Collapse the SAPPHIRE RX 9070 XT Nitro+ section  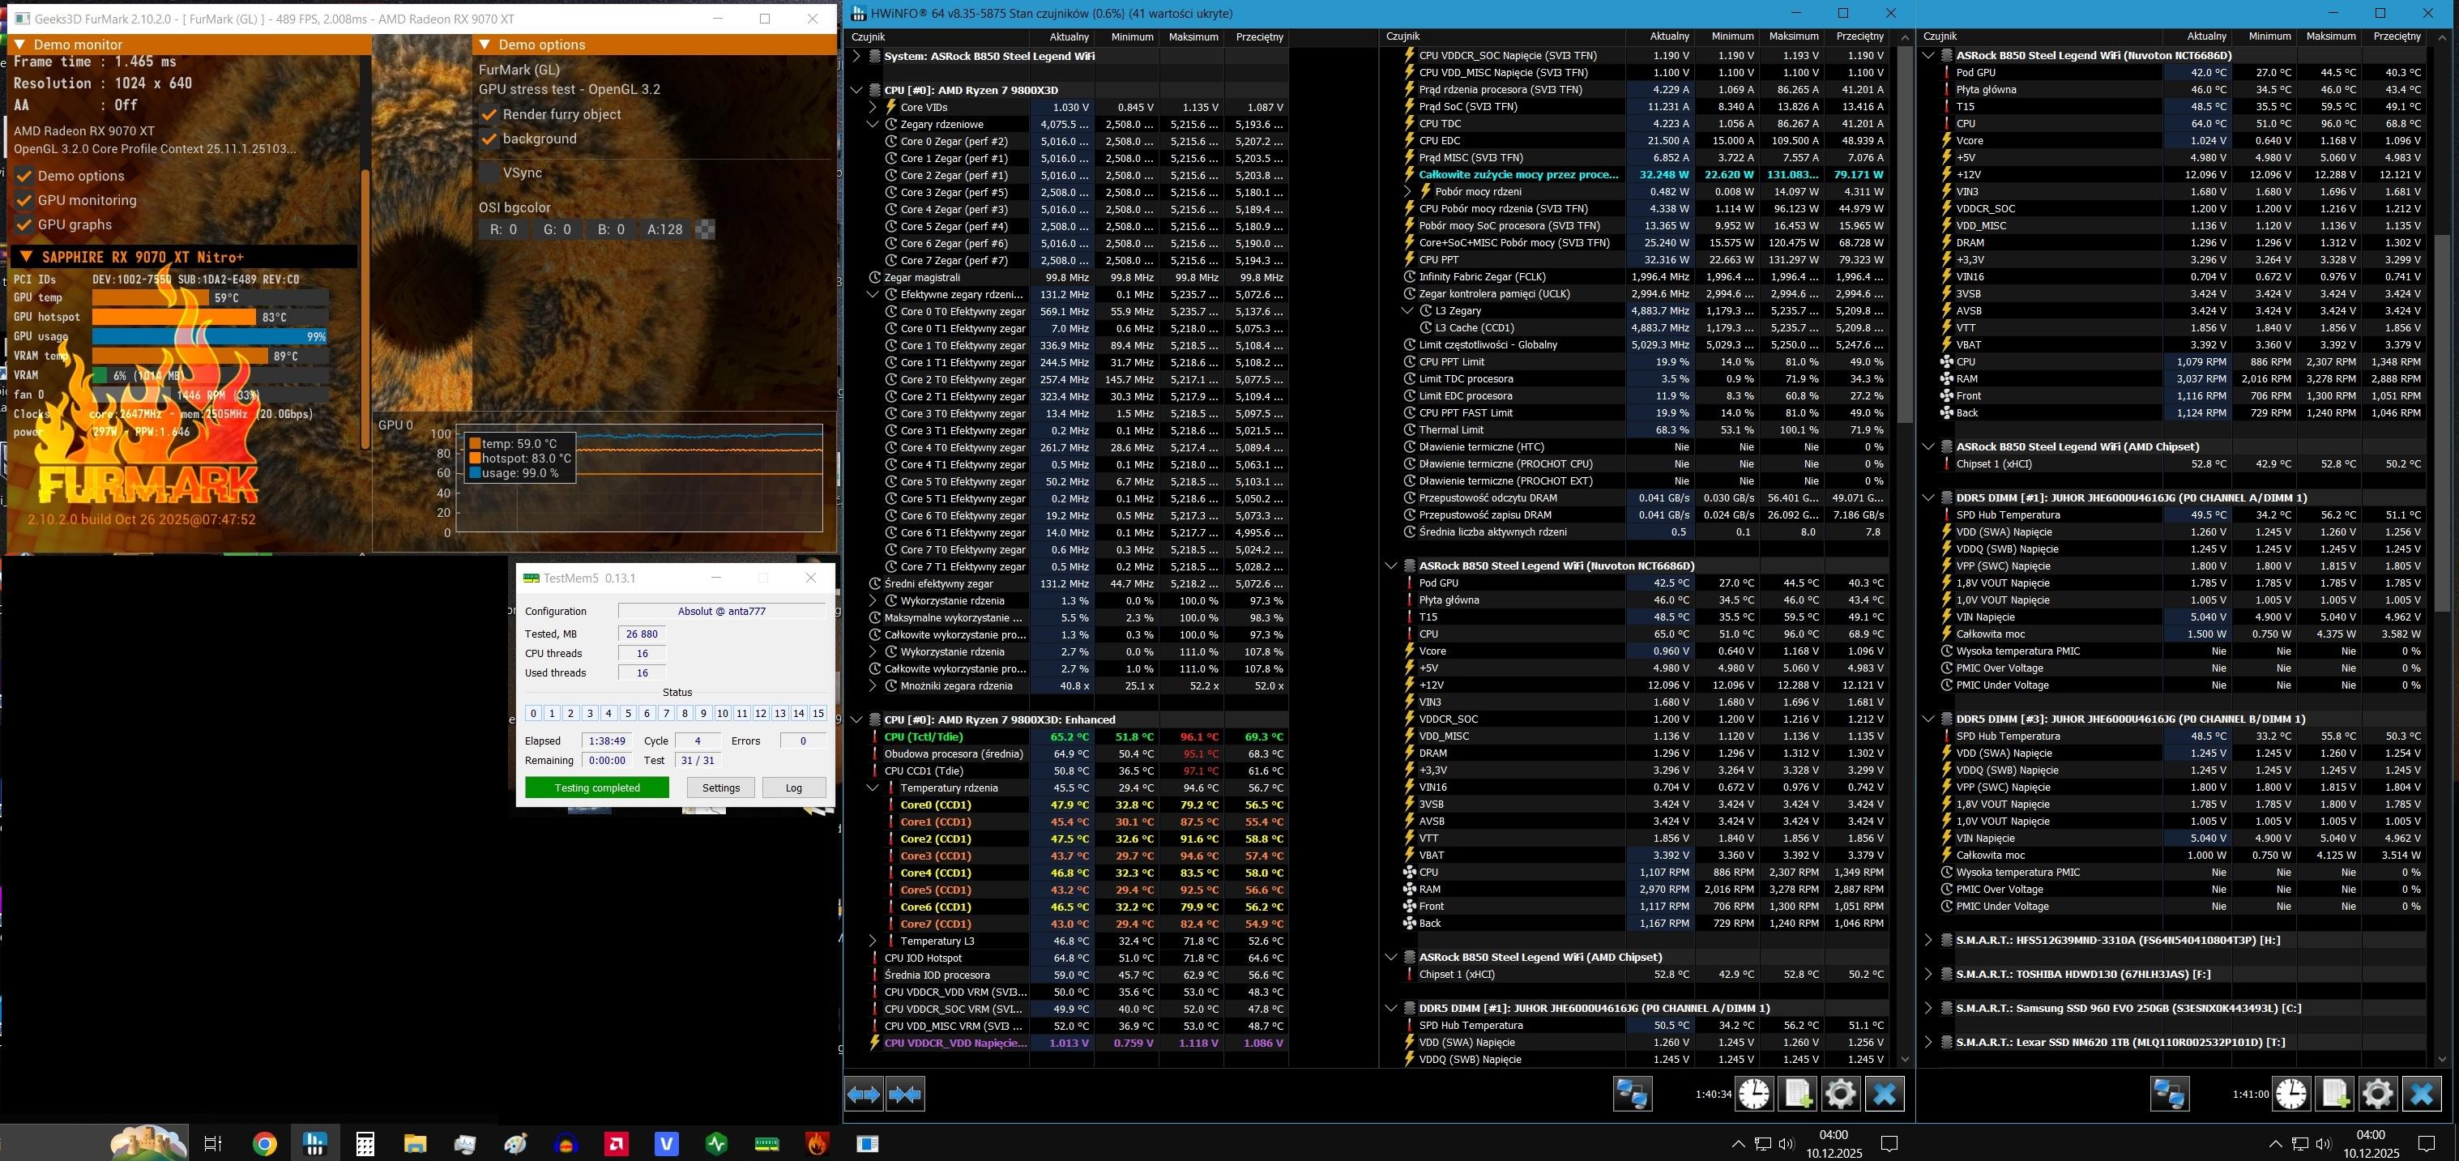27,257
